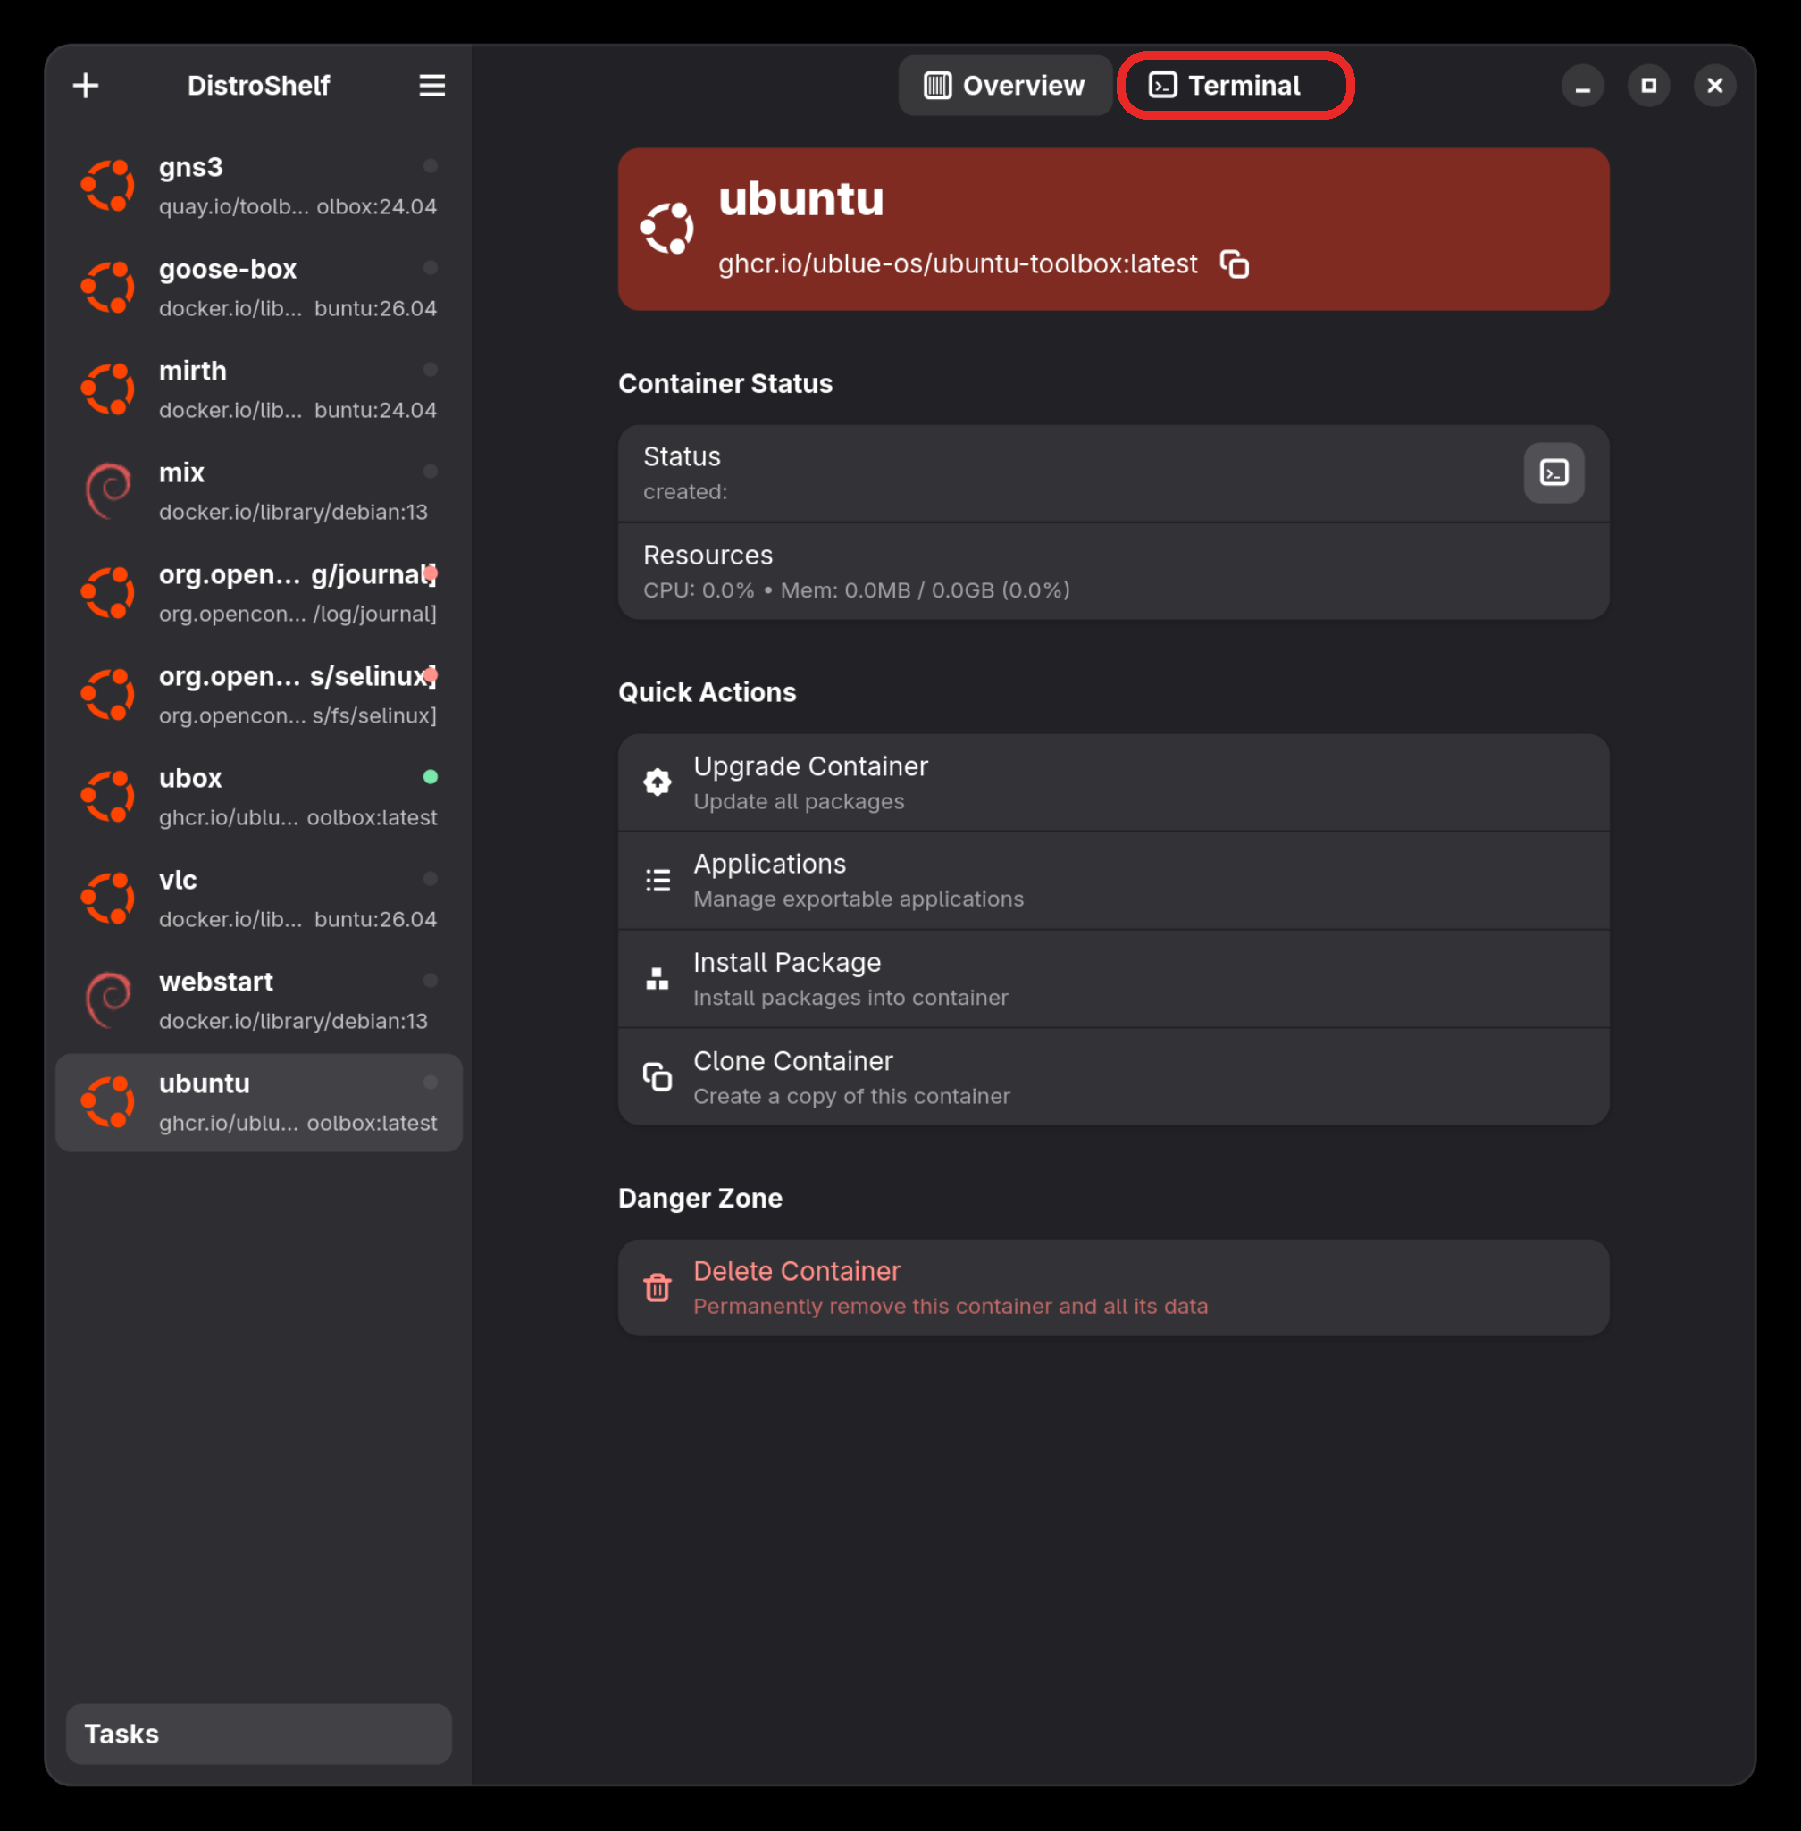
Task: Open the Tasks panel button
Action: tap(259, 1734)
